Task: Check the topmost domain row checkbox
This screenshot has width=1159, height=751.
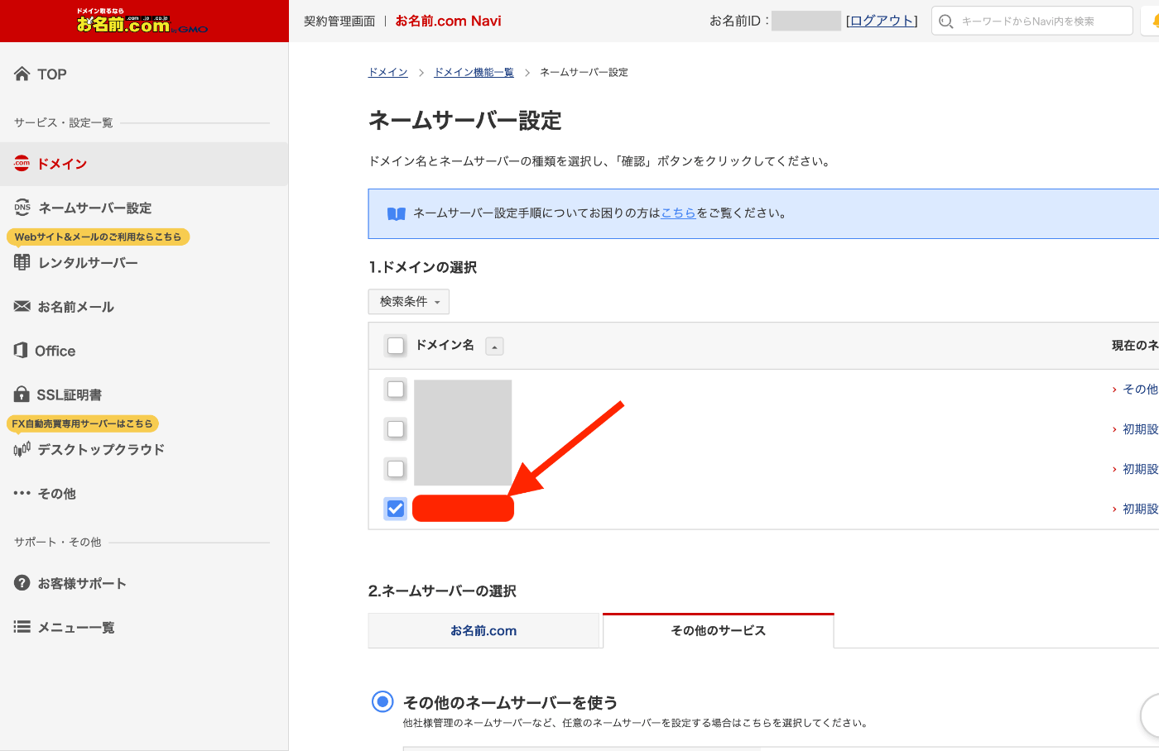Action: pyautogui.click(x=395, y=389)
